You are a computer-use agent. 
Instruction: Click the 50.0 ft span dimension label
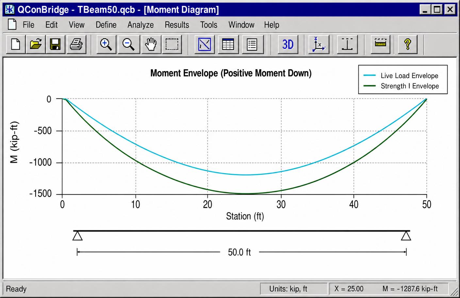pos(239,252)
